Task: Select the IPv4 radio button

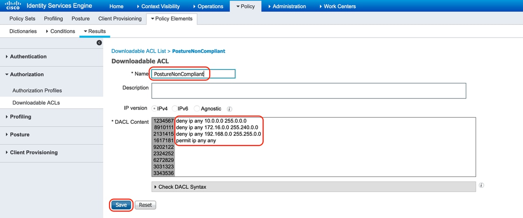Action: (x=154, y=109)
